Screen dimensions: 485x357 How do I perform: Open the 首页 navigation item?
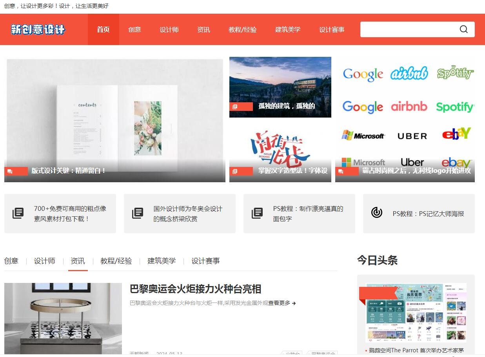click(104, 29)
